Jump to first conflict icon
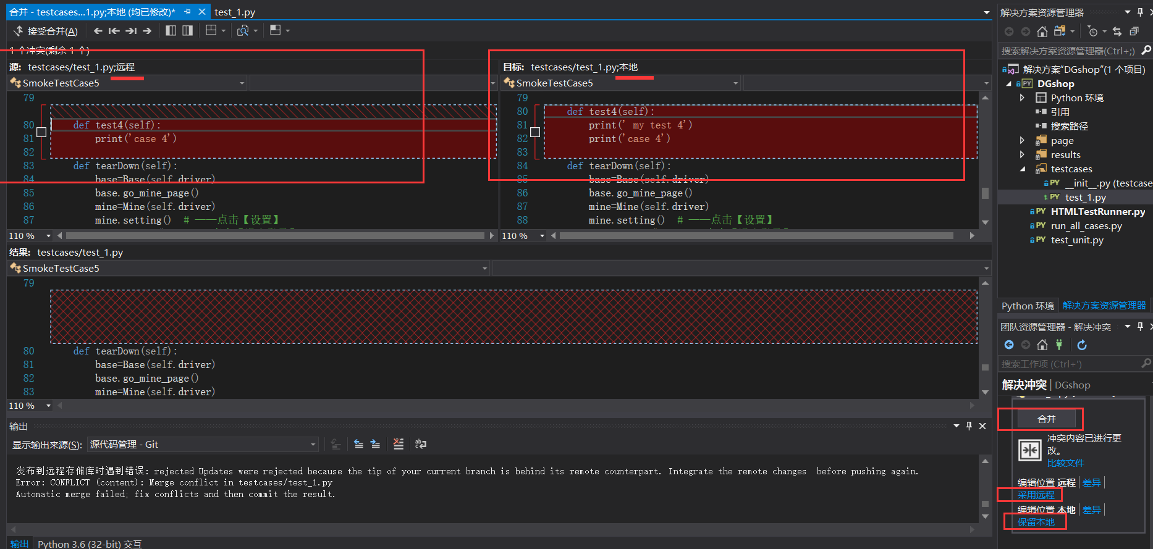Screen dimensions: 1153x549 coord(114,31)
